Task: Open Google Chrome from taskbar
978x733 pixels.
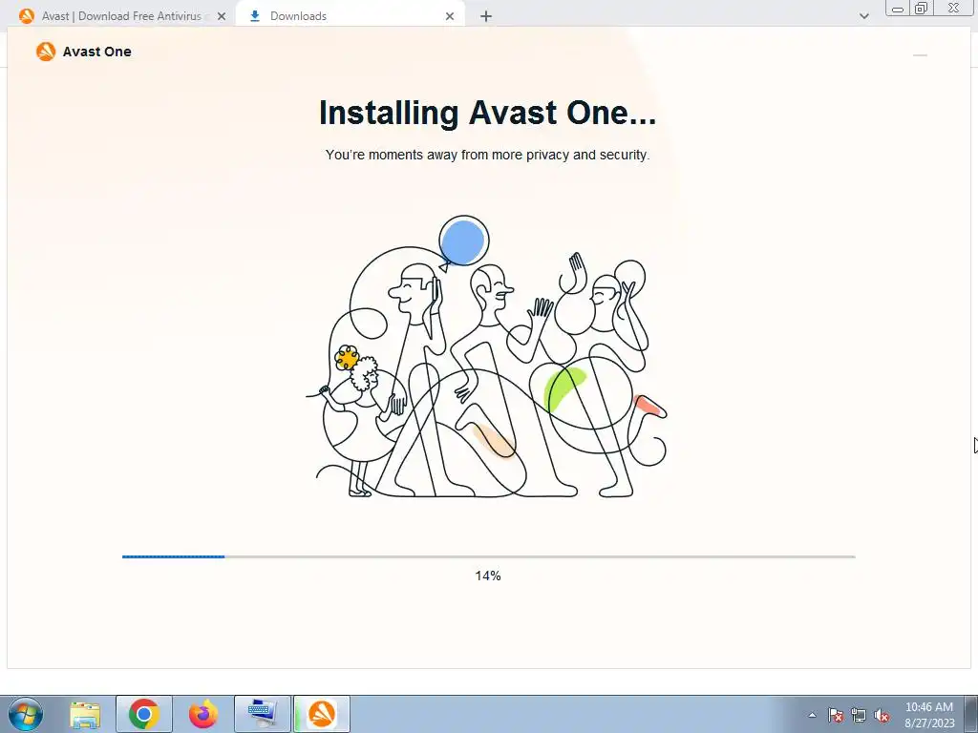Action: (144, 714)
